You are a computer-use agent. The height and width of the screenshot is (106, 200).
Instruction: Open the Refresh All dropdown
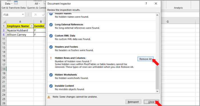tap(38, 4)
